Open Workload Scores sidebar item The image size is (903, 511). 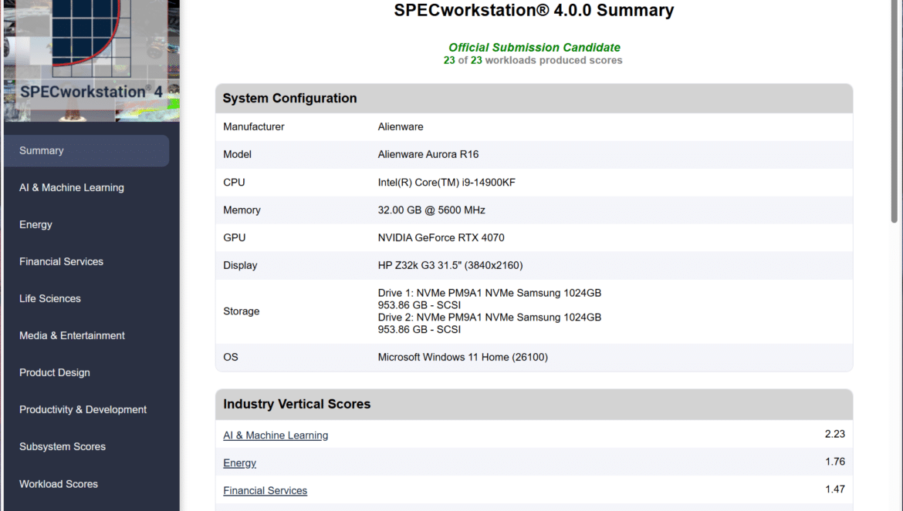59,484
